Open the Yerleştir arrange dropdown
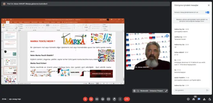The width and height of the screenshot is (213, 103). [86, 26]
